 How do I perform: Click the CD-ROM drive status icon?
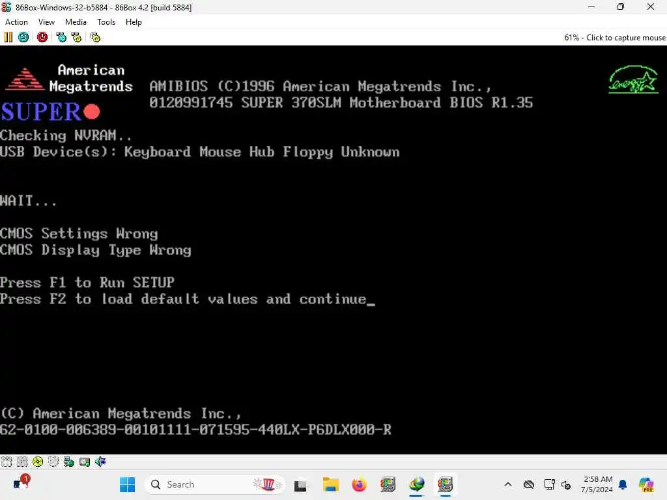(x=38, y=462)
